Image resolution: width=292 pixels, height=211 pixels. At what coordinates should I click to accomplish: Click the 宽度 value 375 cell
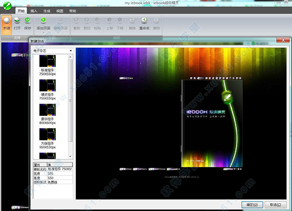60,174
